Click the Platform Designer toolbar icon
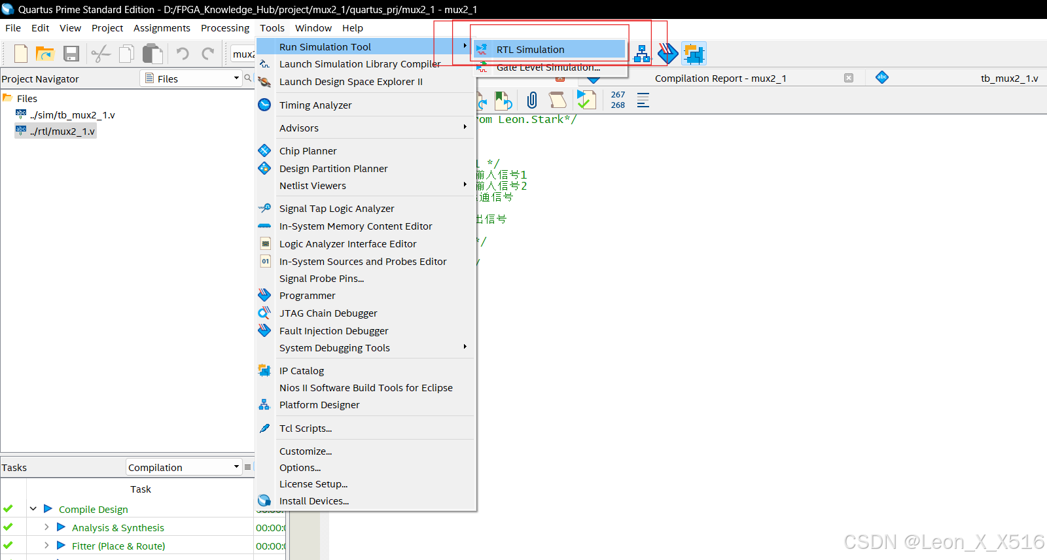Image resolution: width=1047 pixels, height=560 pixels. coord(642,54)
